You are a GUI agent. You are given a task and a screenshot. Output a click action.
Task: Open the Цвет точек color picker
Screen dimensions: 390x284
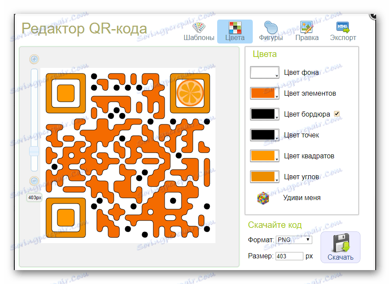coord(264,135)
